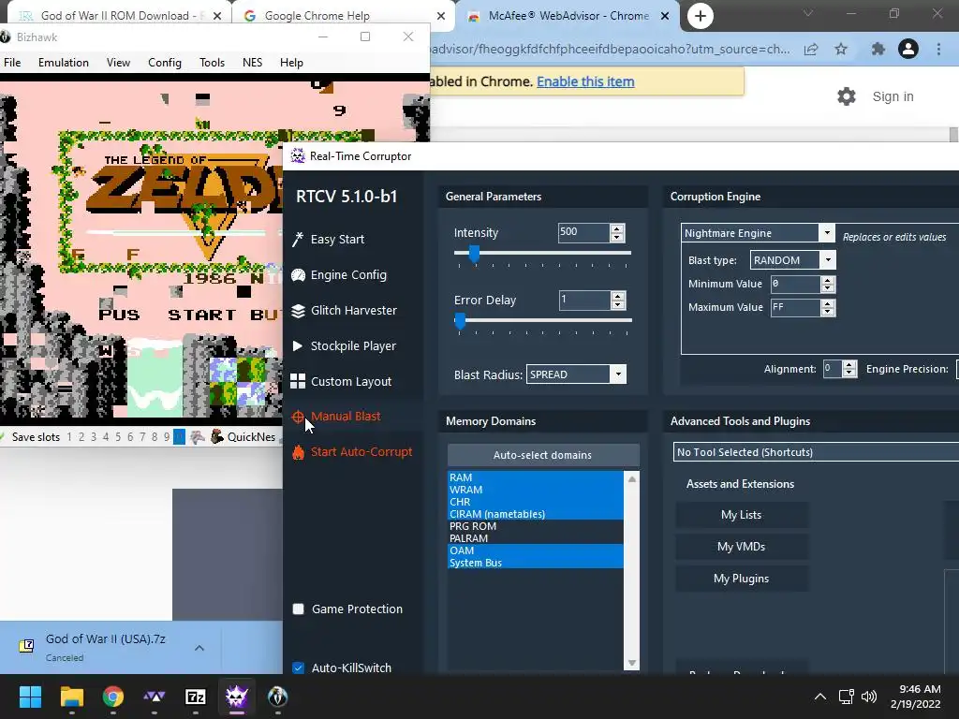Increase Error Delay spinner value
959x719 pixels.
coord(618,296)
